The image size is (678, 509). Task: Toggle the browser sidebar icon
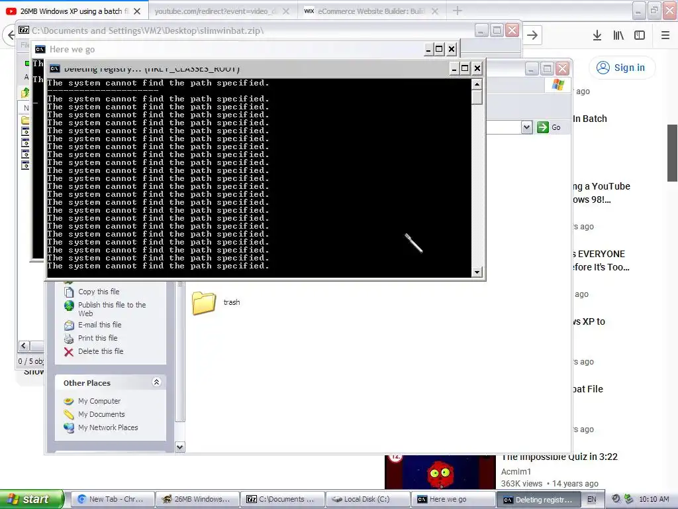(640, 35)
